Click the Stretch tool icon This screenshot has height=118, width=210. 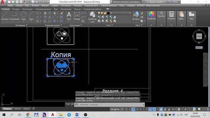[45, 21]
